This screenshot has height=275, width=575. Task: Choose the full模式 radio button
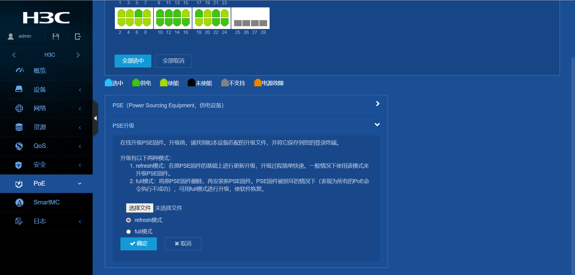coord(128,232)
